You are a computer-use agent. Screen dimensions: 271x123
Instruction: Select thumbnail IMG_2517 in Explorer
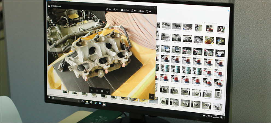(x=177, y=26)
